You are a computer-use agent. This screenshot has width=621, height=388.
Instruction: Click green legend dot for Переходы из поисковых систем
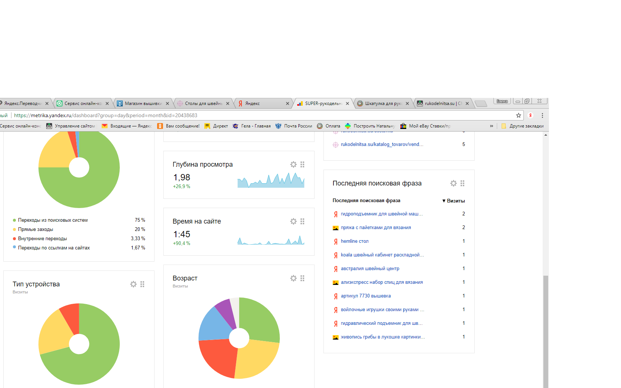[x=14, y=220]
